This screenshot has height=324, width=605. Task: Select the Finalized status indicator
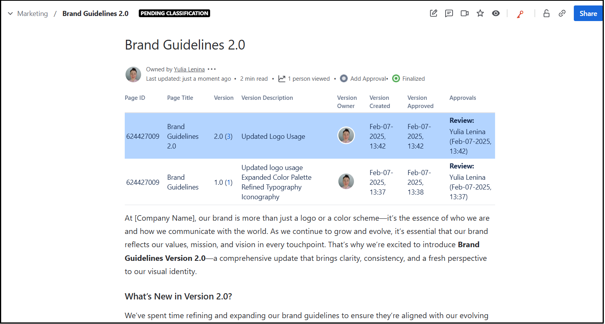[408, 78]
